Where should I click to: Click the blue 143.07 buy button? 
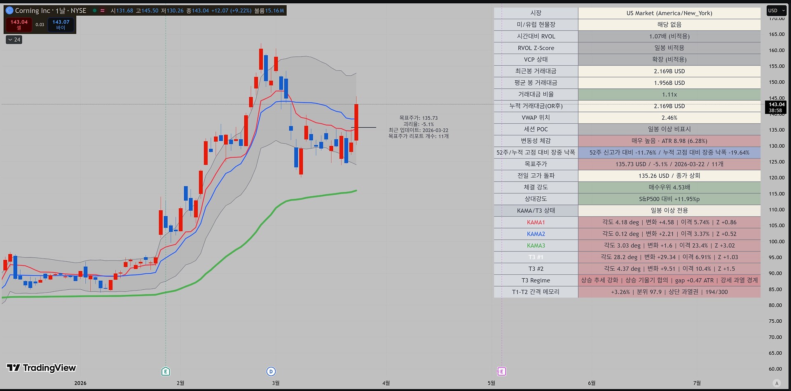pos(61,25)
